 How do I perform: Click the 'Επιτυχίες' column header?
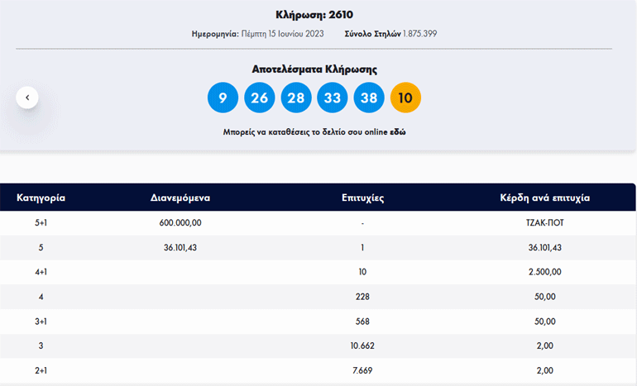tap(362, 198)
